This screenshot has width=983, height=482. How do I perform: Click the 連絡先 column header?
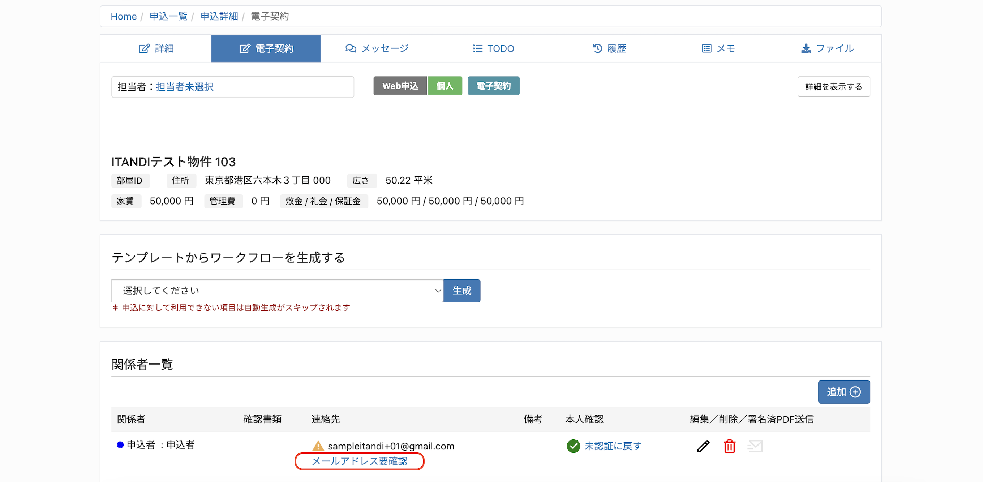tap(326, 419)
